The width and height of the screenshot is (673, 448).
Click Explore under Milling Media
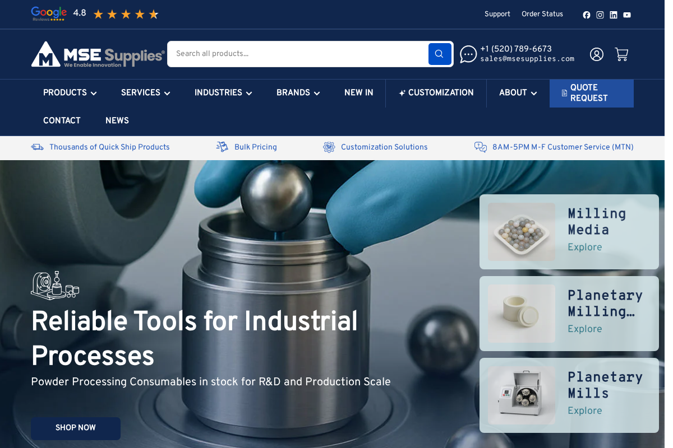pyautogui.click(x=585, y=247)
